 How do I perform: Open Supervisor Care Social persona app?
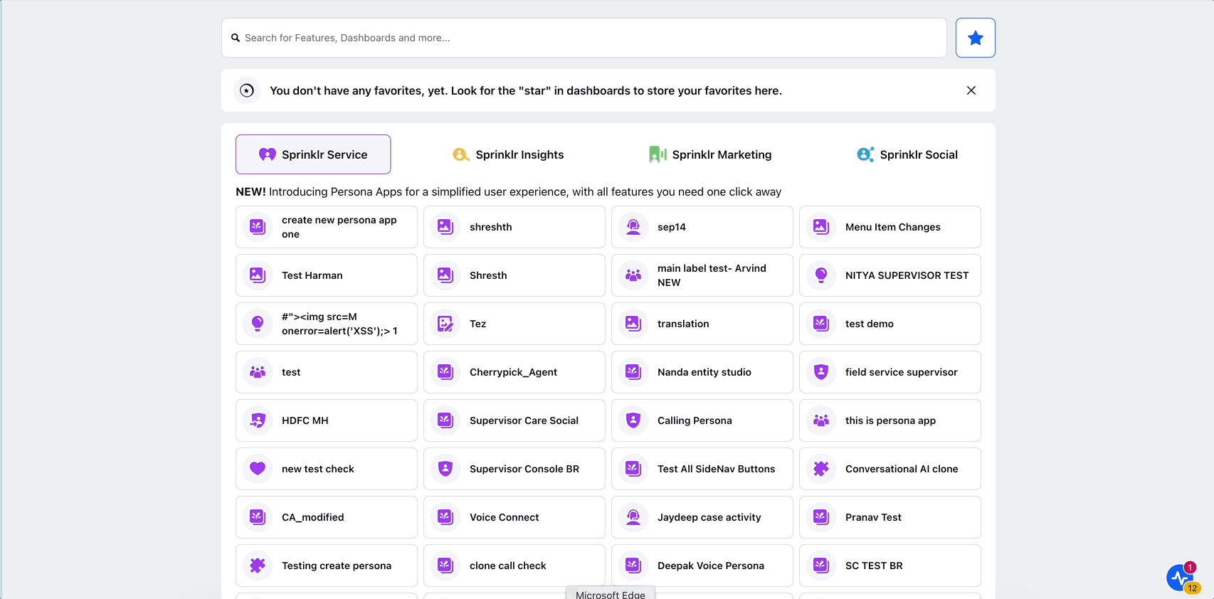point(514,420)
